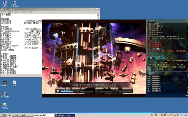Image resolution: width=188 pixels, height=117 pixels.
Task: Open the 配置 file icon on desktop
Action: pyautogui.click(x=14, y=83)
